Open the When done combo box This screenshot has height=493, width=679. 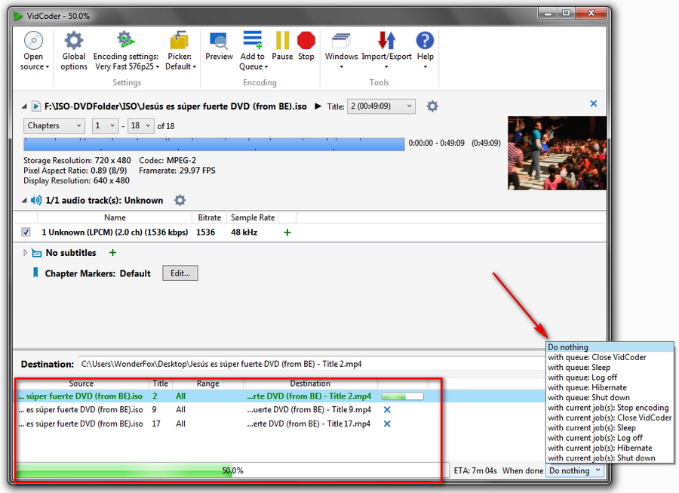point(575,470)
